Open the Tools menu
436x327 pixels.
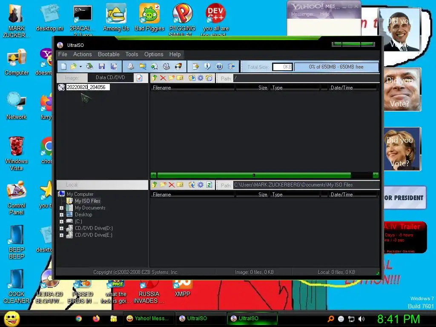(132, 54)
